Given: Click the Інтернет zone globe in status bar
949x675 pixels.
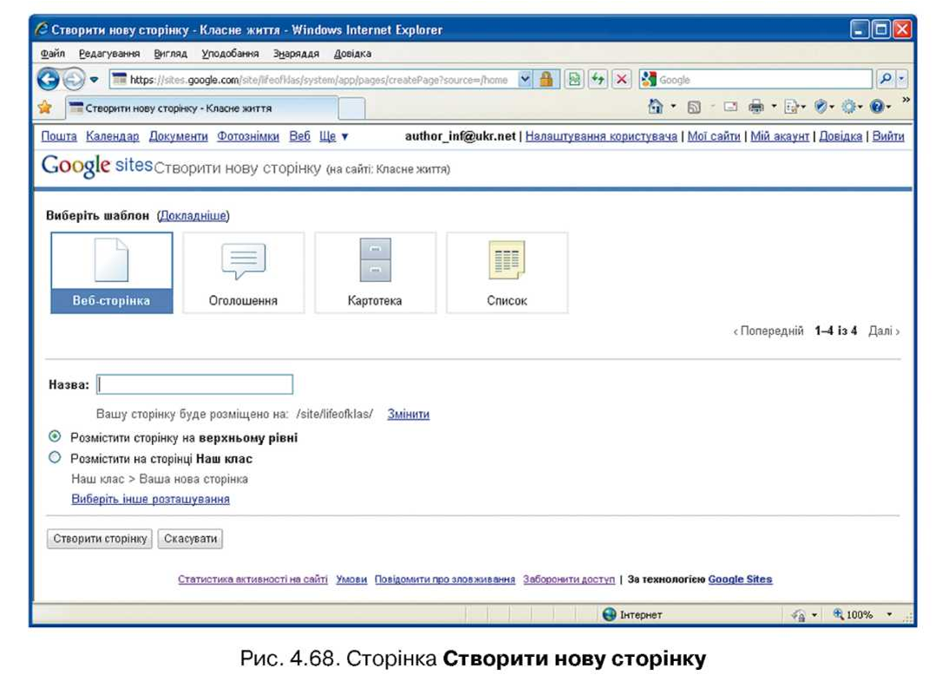Looking at the screenshot, I should pos(609,614).
